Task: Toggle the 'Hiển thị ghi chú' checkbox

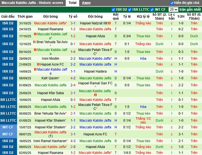Action: tap(172, 3)
